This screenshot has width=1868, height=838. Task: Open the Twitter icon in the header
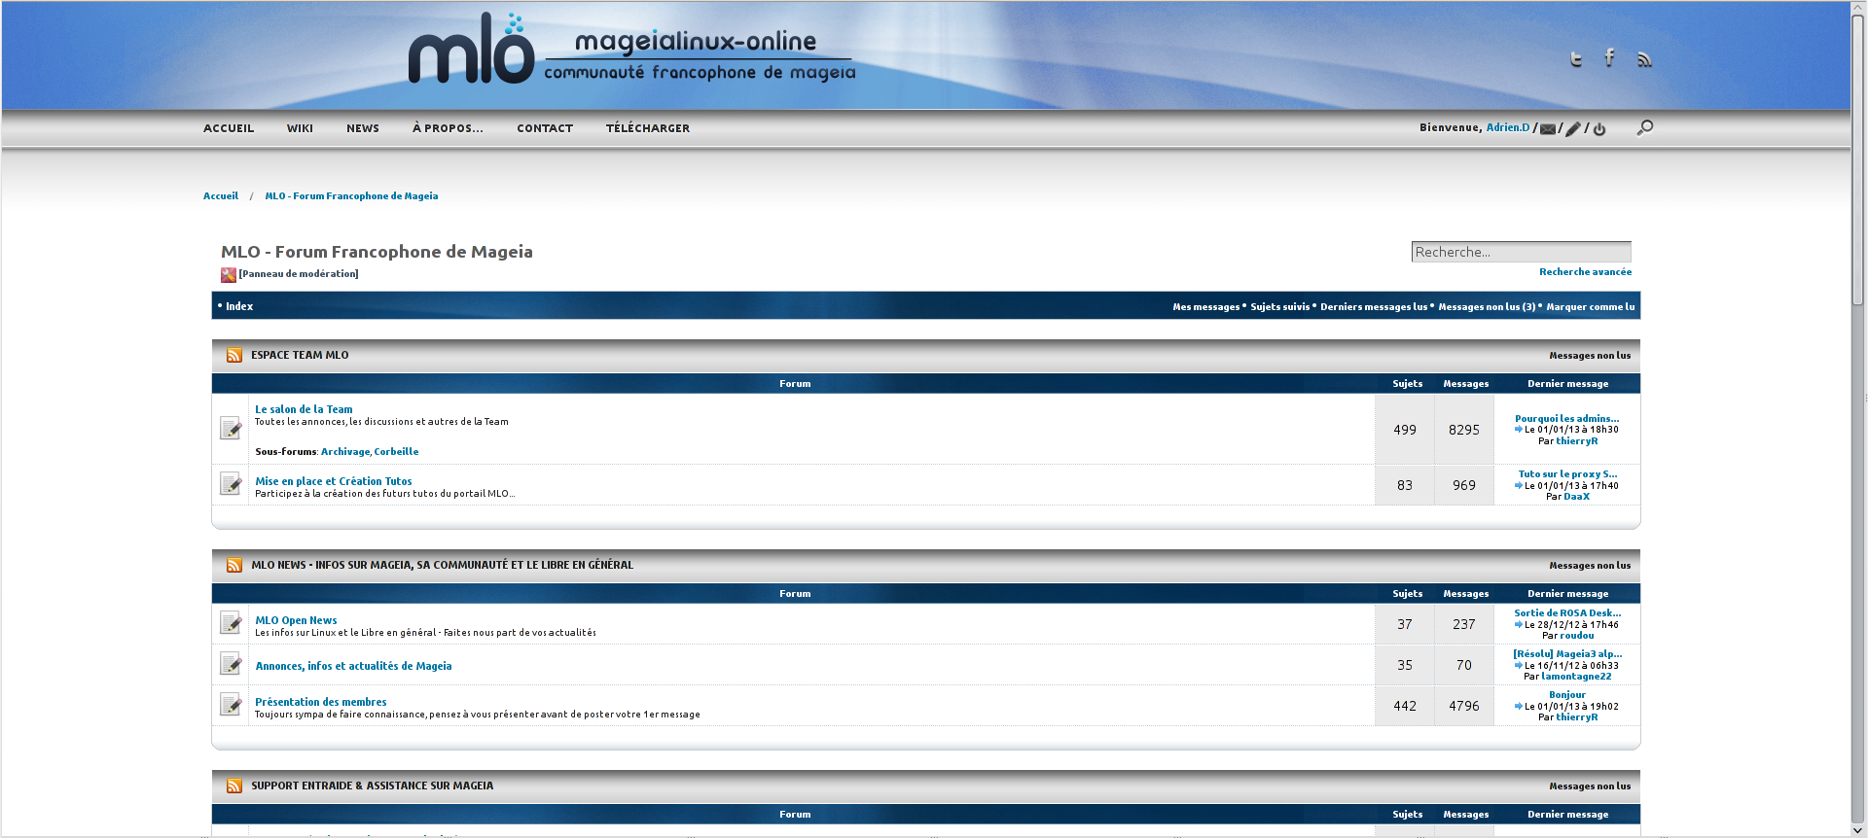[1576, 59]
